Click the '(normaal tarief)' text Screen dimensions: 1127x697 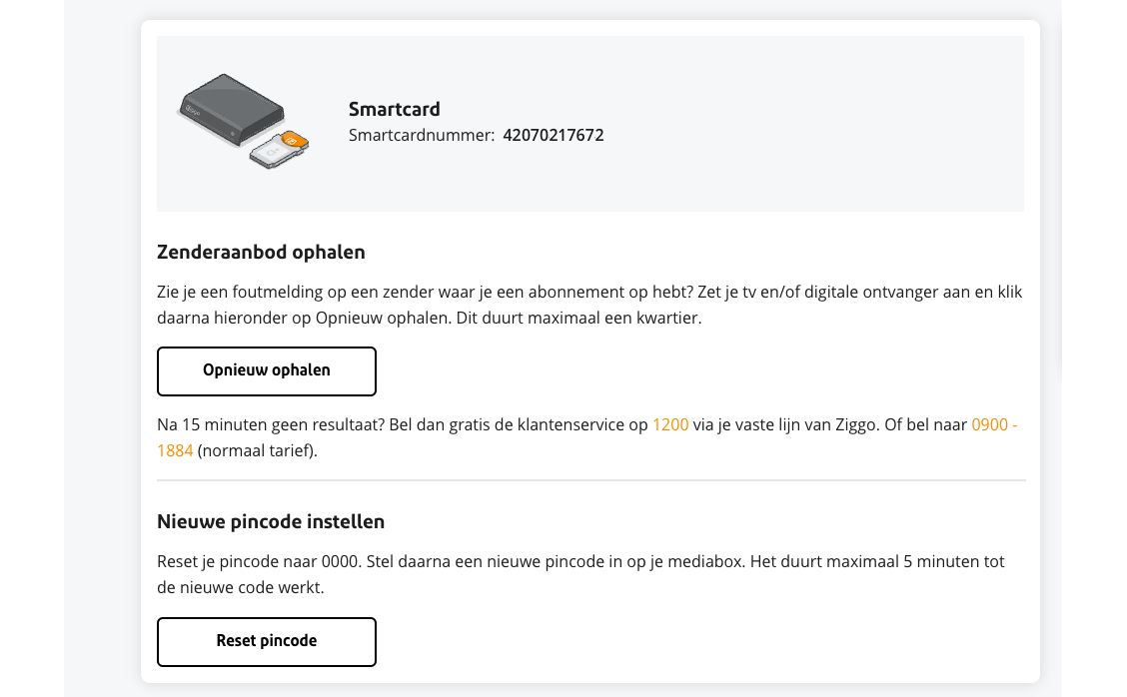[257, 450]
